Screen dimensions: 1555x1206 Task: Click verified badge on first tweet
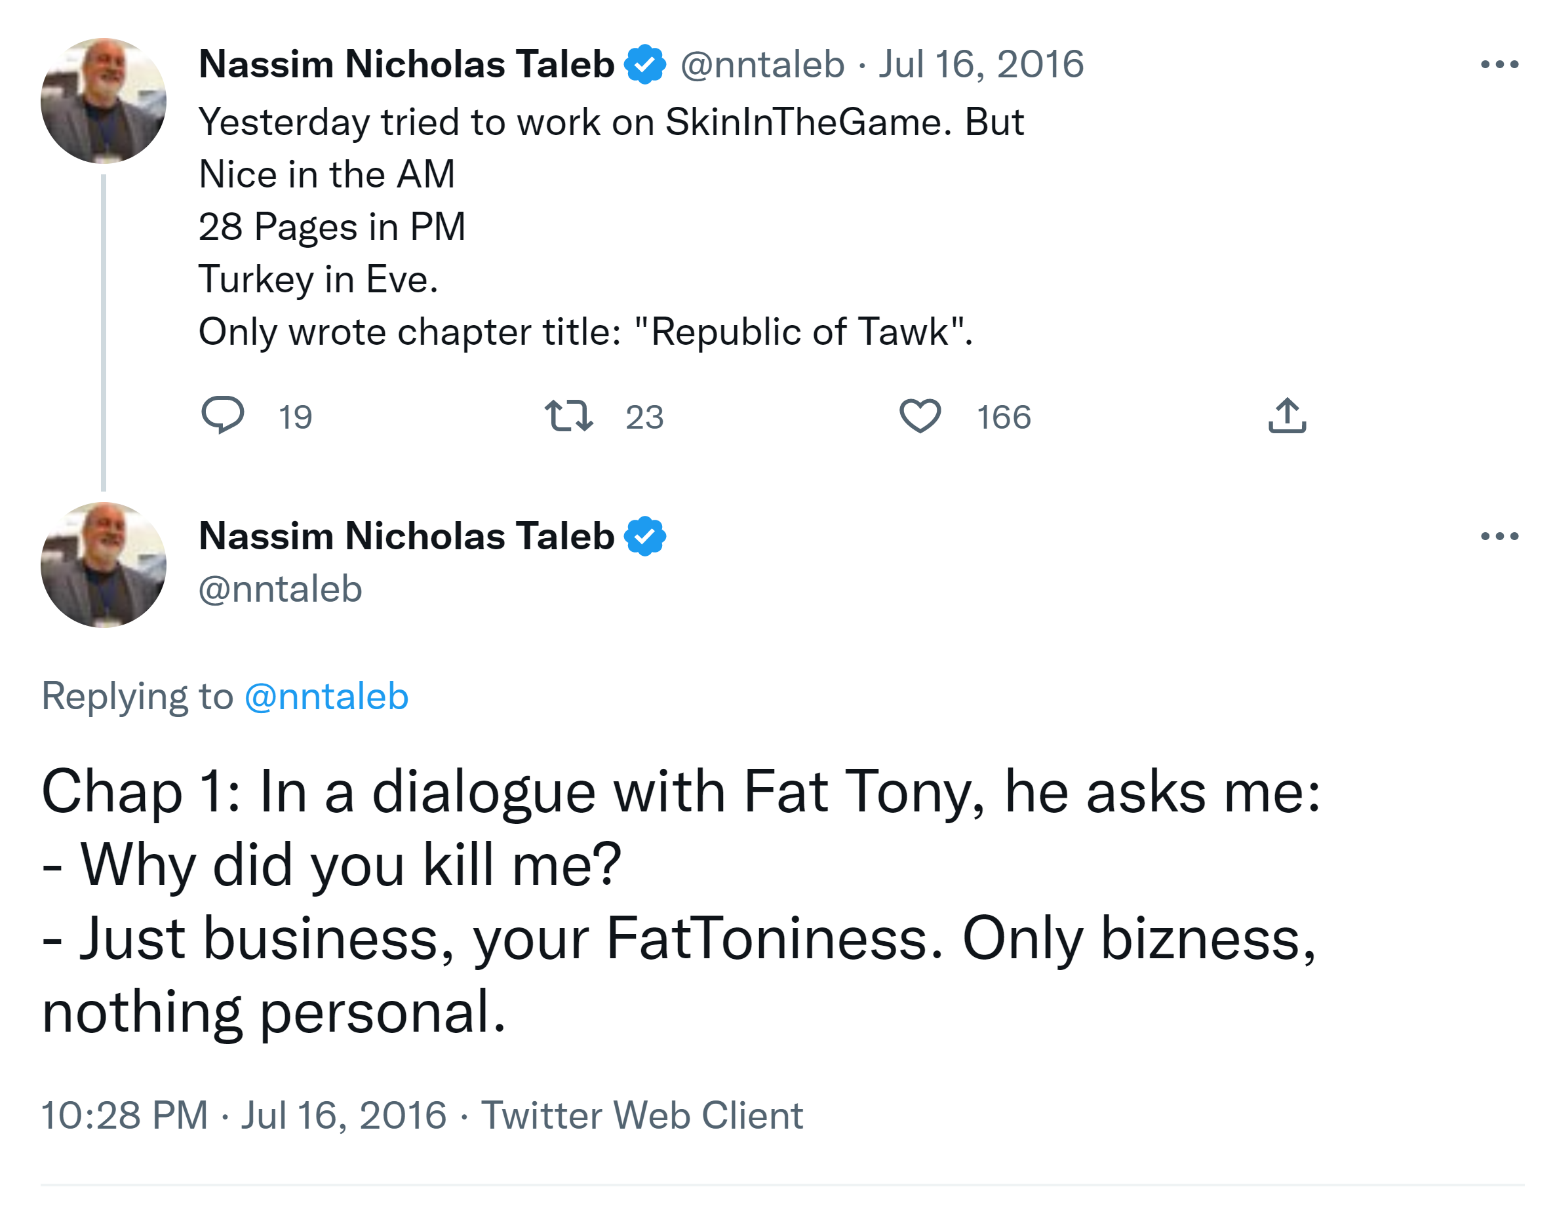coord(644,65)
